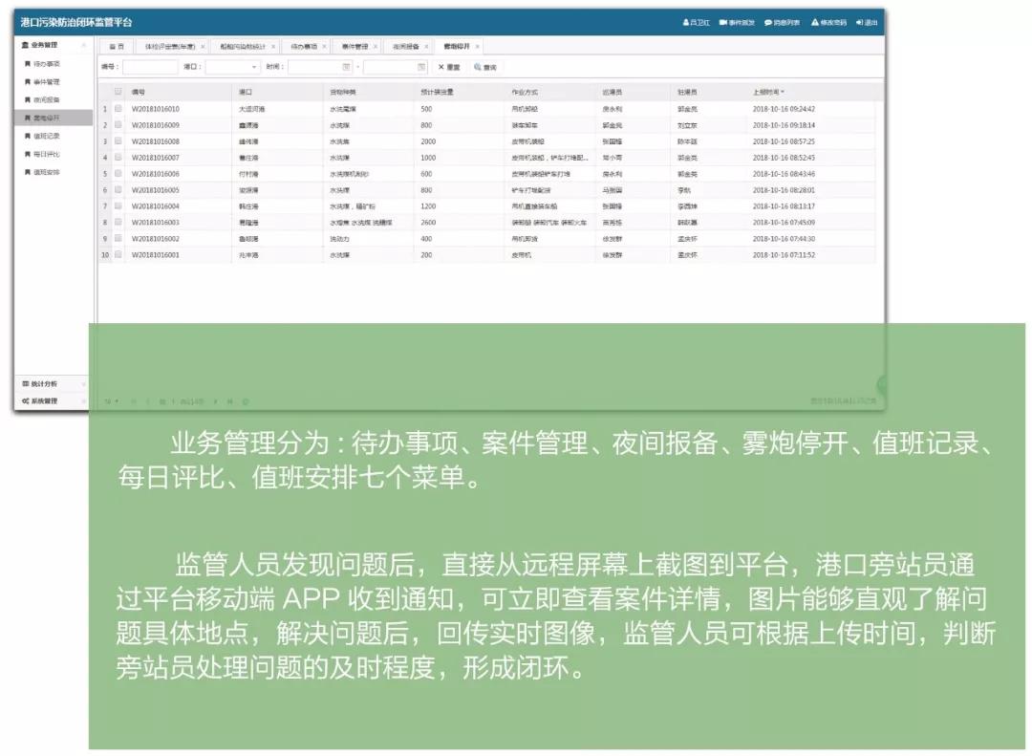Click the magnifier 查询 search button
Viewport: 1032px width, 756px height.
pos(485,67)
